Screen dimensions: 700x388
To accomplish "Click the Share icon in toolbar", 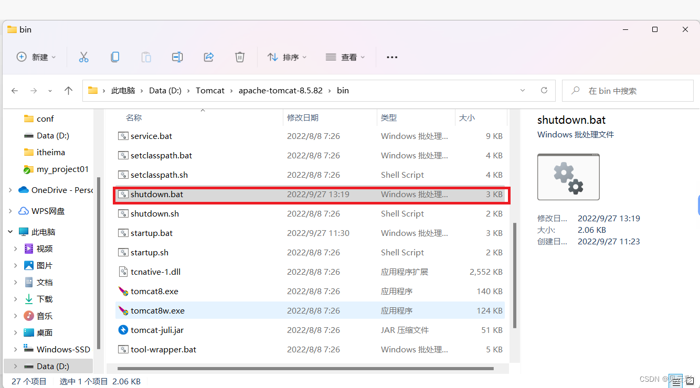I will tap(209, 57).
